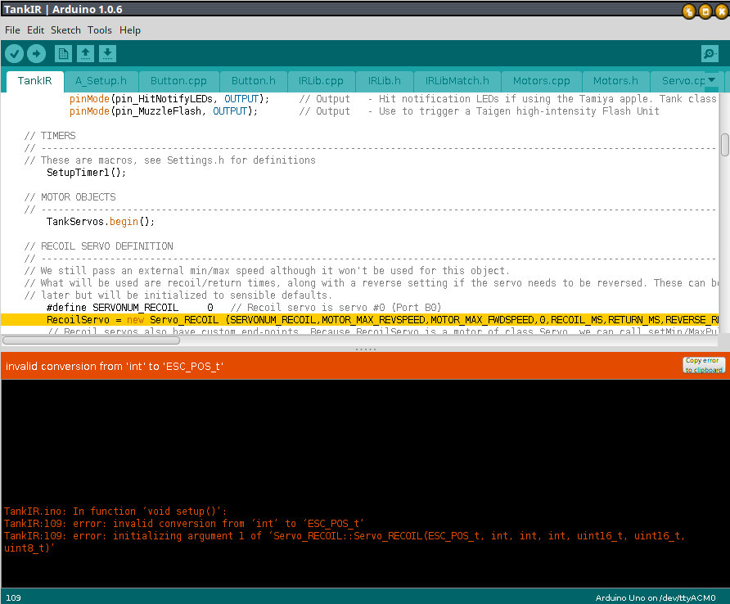Open a sketch with the Open icon

pos(85,53)
